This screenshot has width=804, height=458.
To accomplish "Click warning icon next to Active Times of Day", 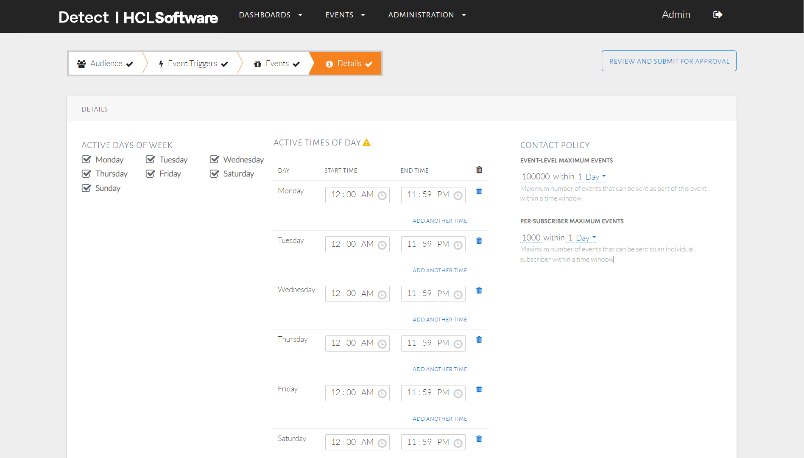I will click(x=367, y=143).
